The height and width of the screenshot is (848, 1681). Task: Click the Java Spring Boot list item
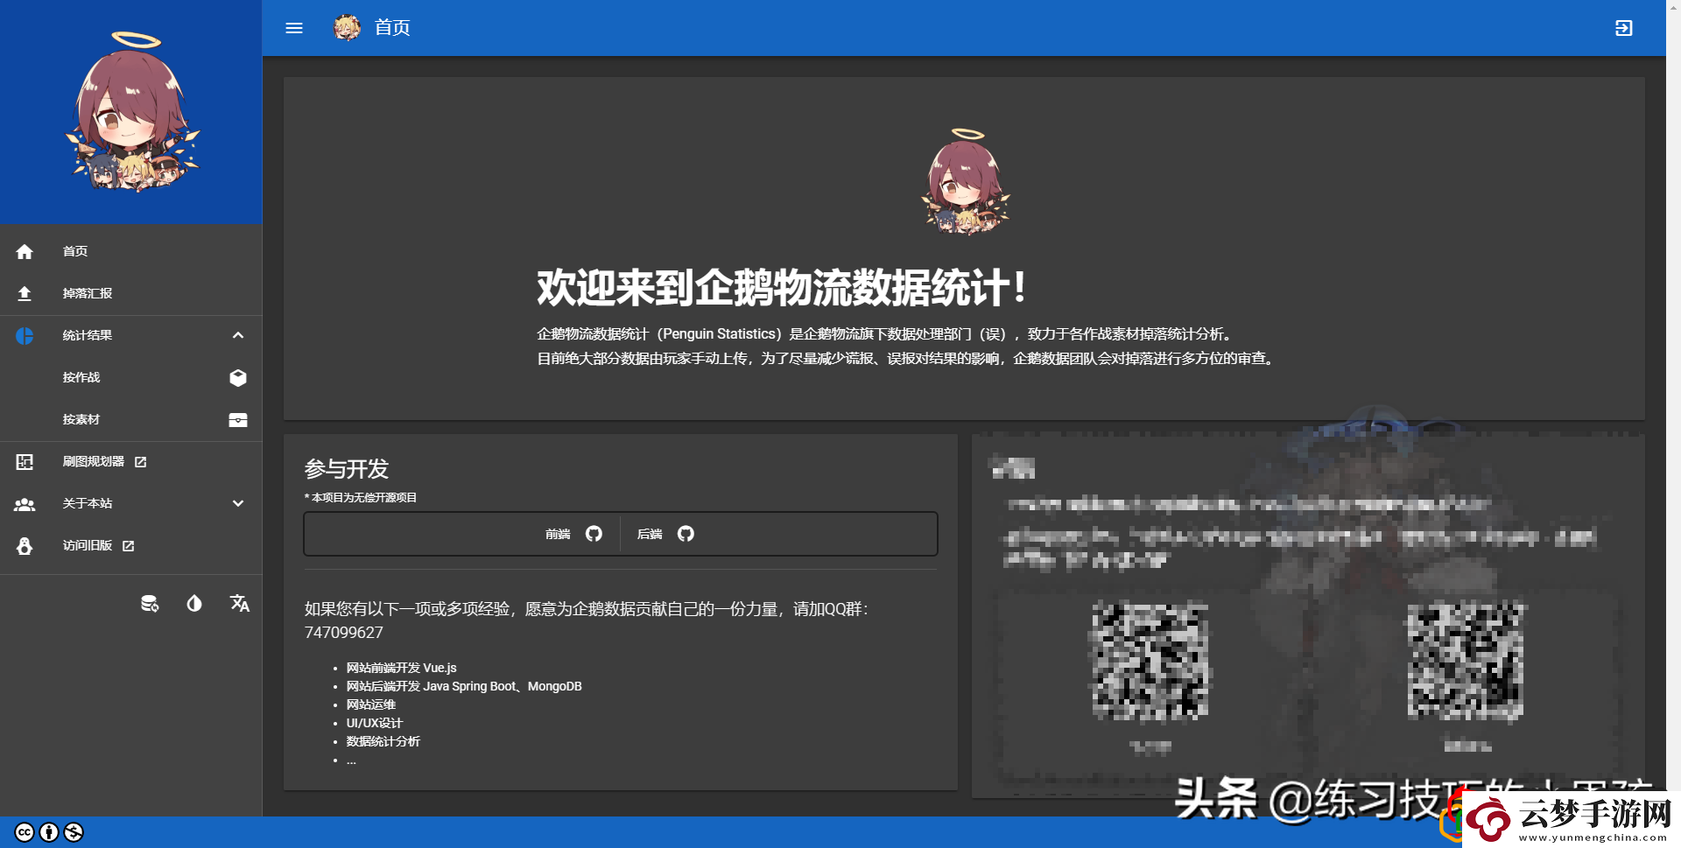(464, 686)
